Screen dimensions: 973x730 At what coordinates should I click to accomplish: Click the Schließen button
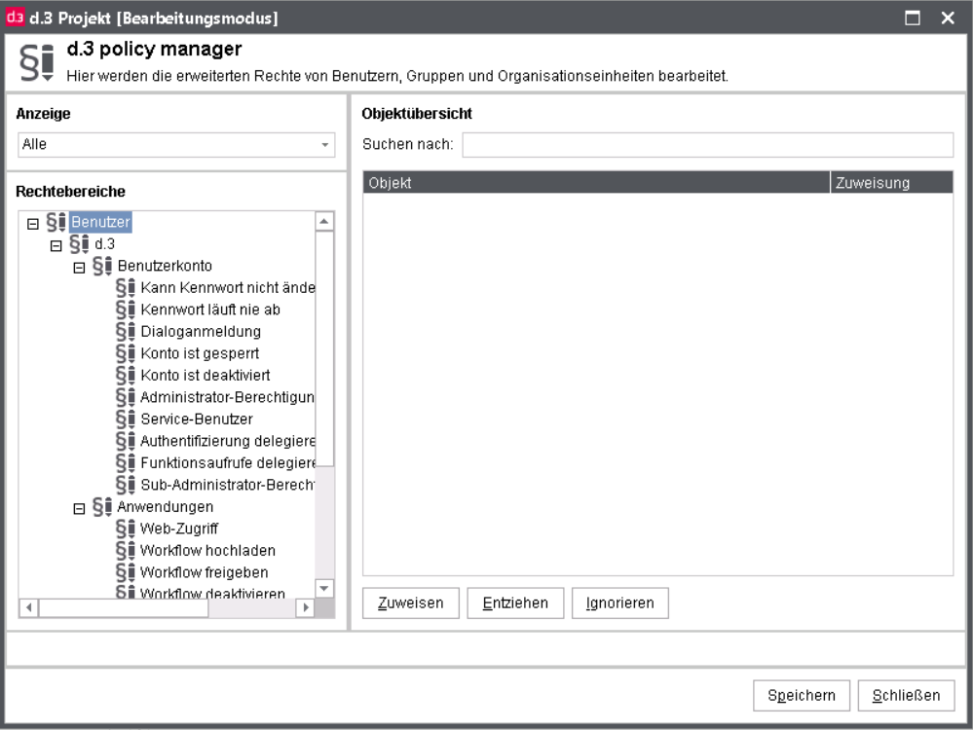point(906,696)
